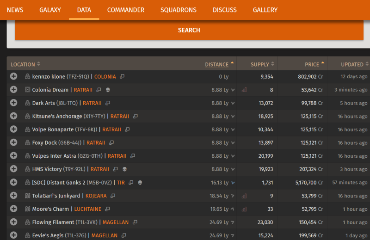This screenshot has height=240, width=370.
Task: Copy icon beside Kitsune's Anchorage RATRAII
Action: (x=135, y=116)
